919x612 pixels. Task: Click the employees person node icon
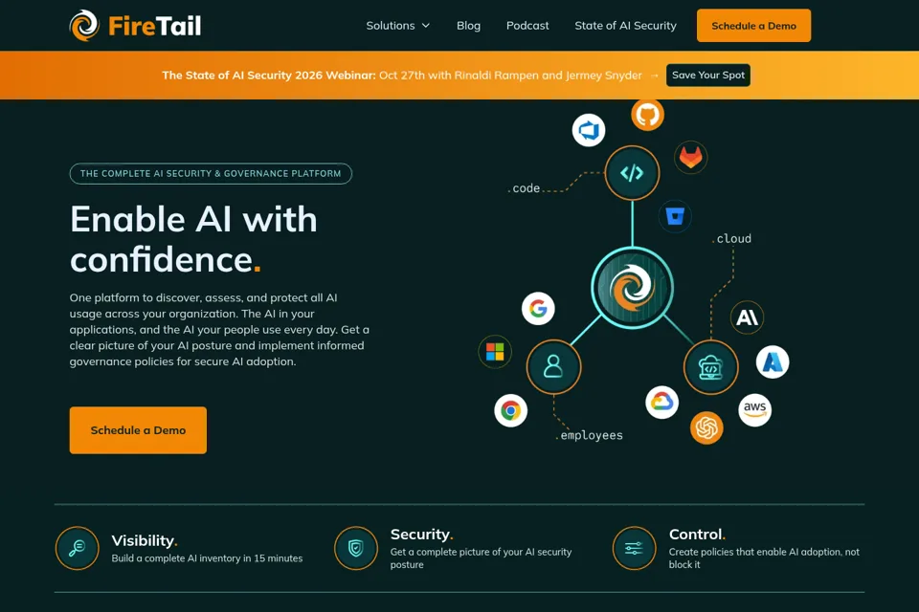coord(553,367)
